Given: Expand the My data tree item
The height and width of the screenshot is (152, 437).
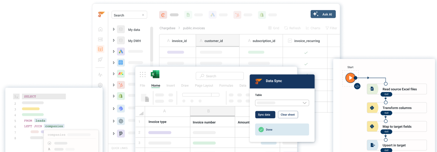Looking at the screenshot, I should coord(114,30).
